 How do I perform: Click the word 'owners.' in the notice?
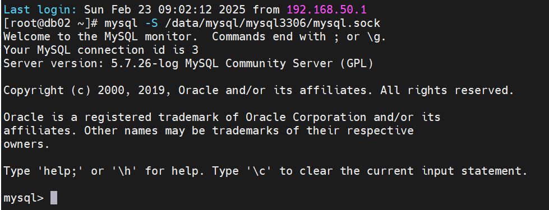(x=26, y=144)
